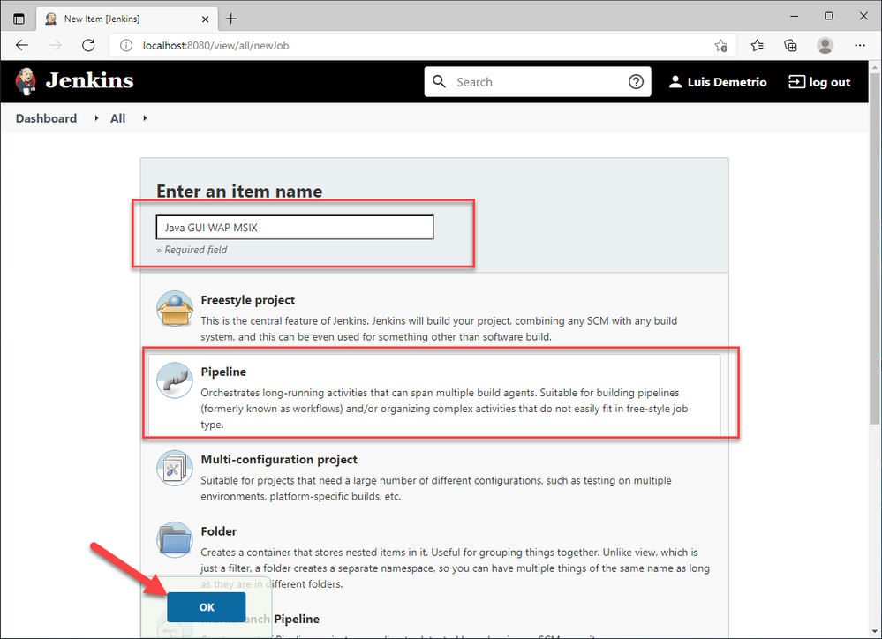Confirm with the blue OK button

click(x=207, y=607)
